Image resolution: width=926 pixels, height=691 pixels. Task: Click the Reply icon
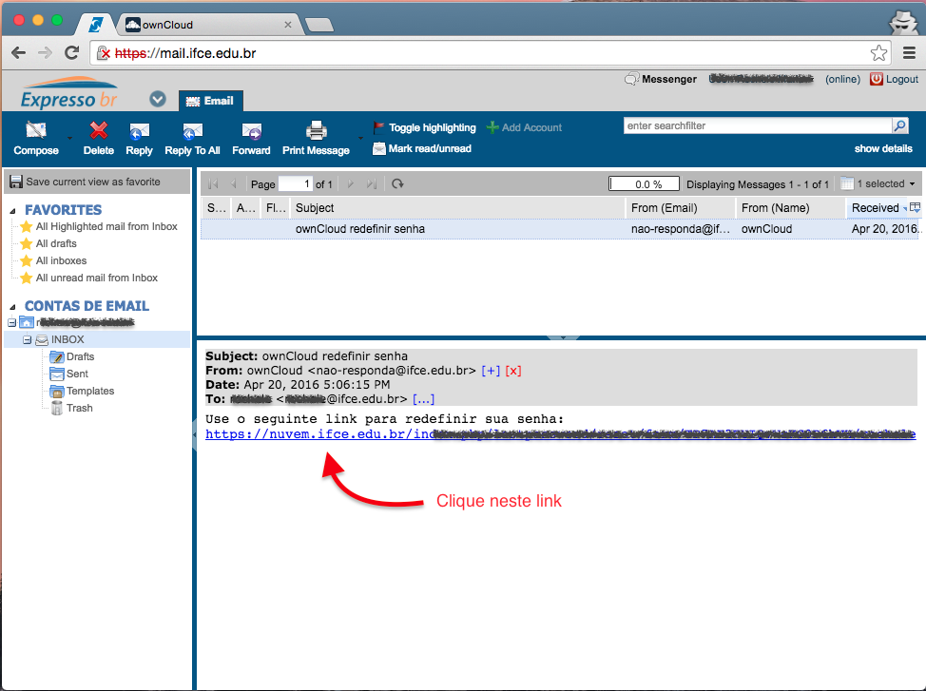point(140,130)
